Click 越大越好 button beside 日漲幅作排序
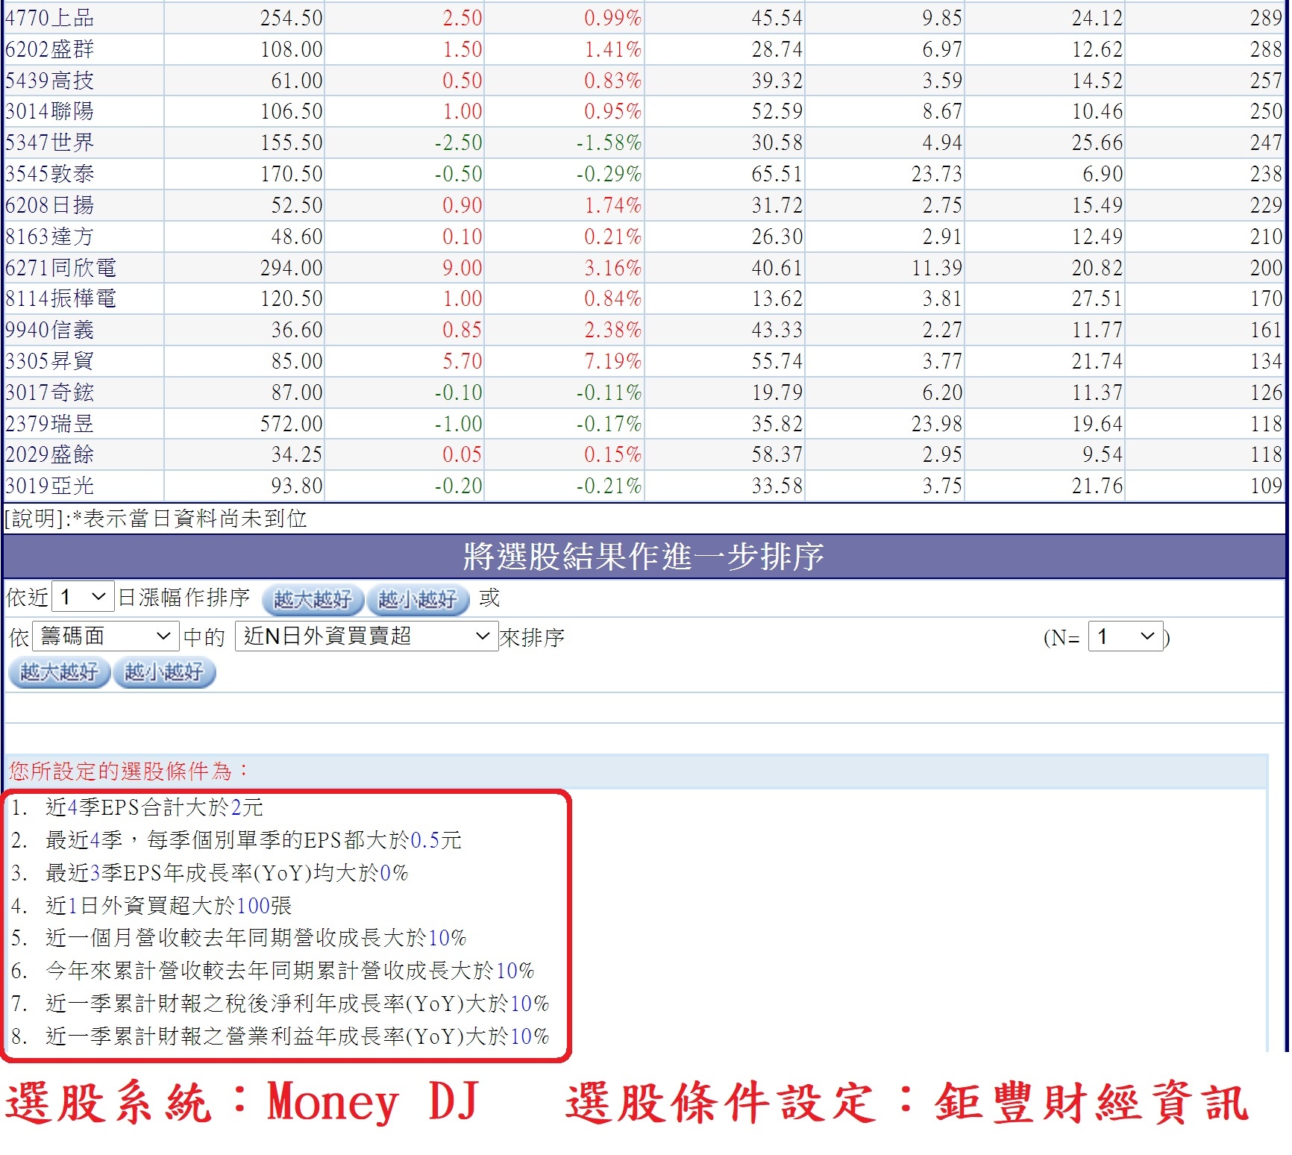The image size is (1292, 1155). click(313, 599)
